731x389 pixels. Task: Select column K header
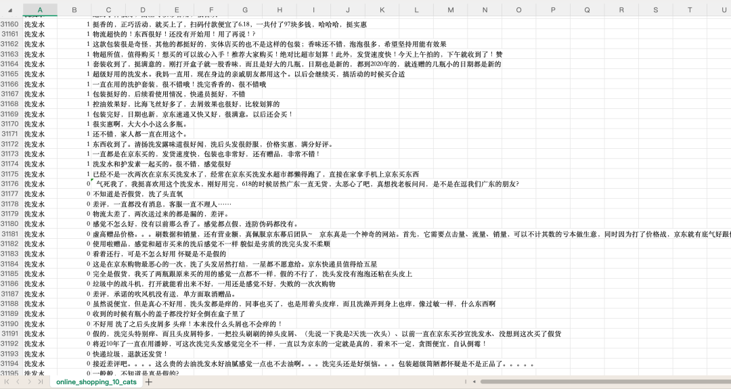point(382,9)
